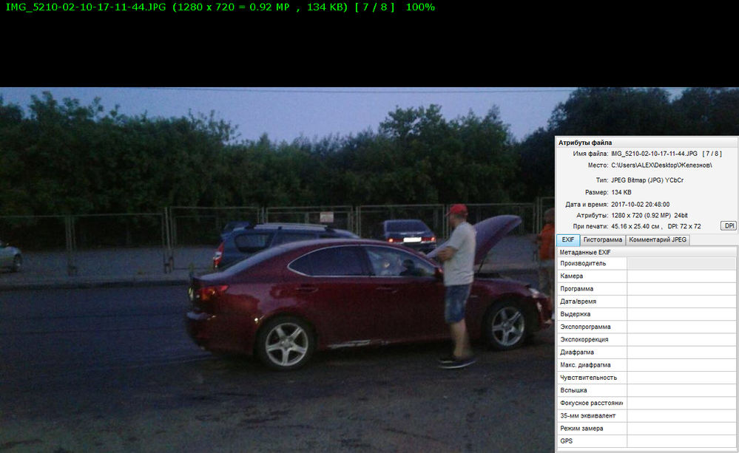This screenshot has height=453, width=739.
Task: Click the file path C:\Users\ALEX\Desktop text
Action: point(661,166)
